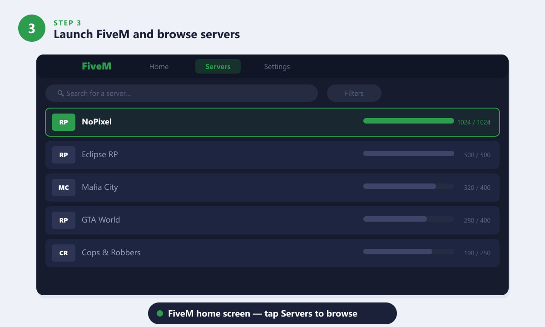This screenshot has height=327, width=545.
Task: Click GTA World's capacity bar
Action: click(409, 219)
